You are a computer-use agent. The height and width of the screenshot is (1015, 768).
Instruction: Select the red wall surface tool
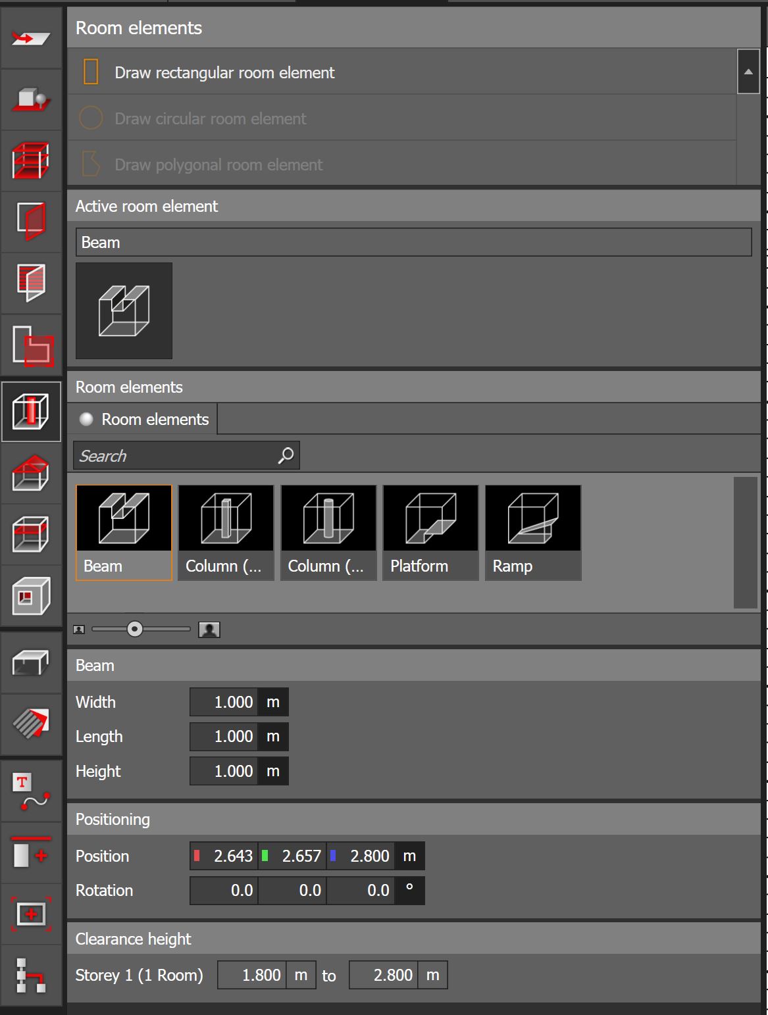31,221
